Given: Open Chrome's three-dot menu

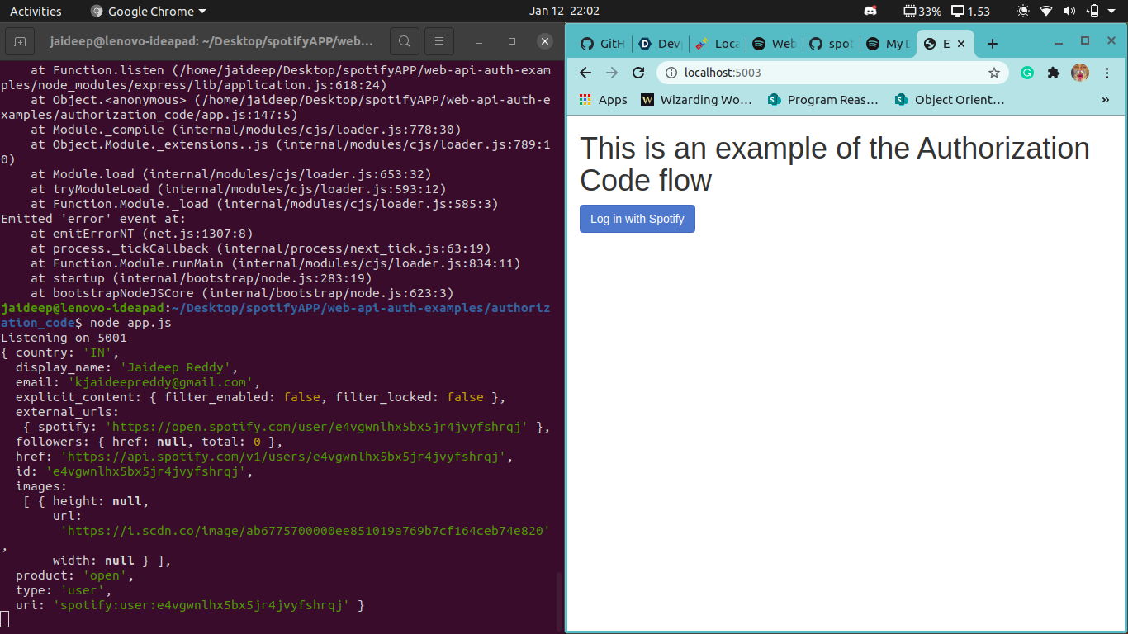Looking at the screenshot, I should point(1107,73).
